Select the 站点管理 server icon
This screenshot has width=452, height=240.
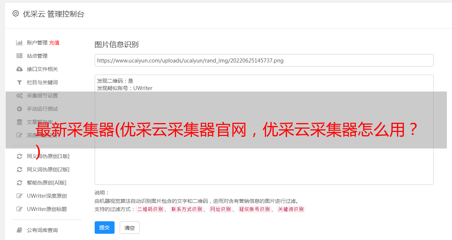(x=20, y=56)
